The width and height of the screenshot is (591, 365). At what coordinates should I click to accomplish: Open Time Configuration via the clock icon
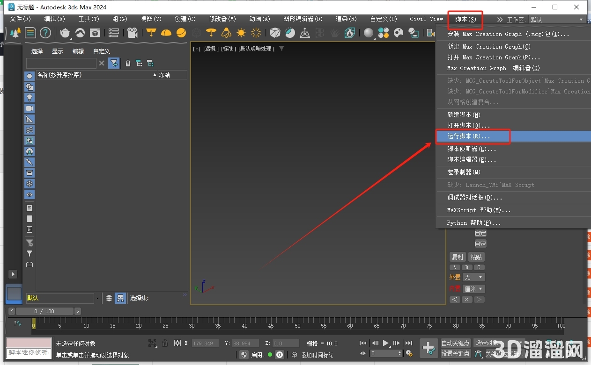409,353
